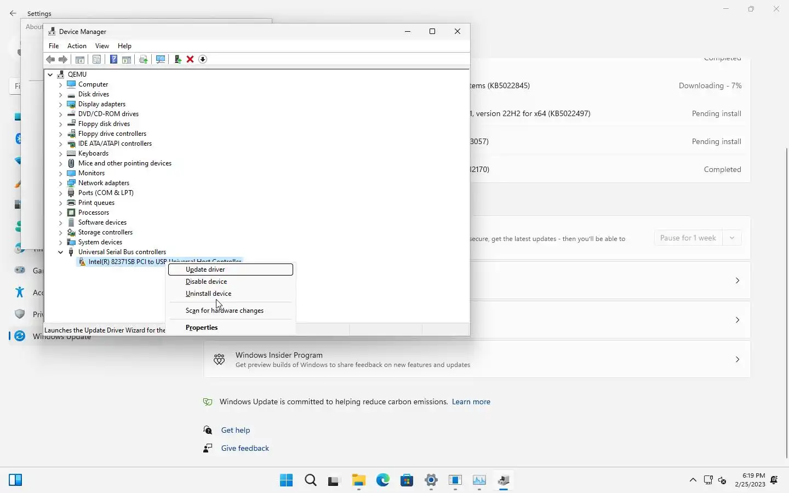Open the Windows Start button on taskbar
The image size is (789, 493).
coord(286,480)
